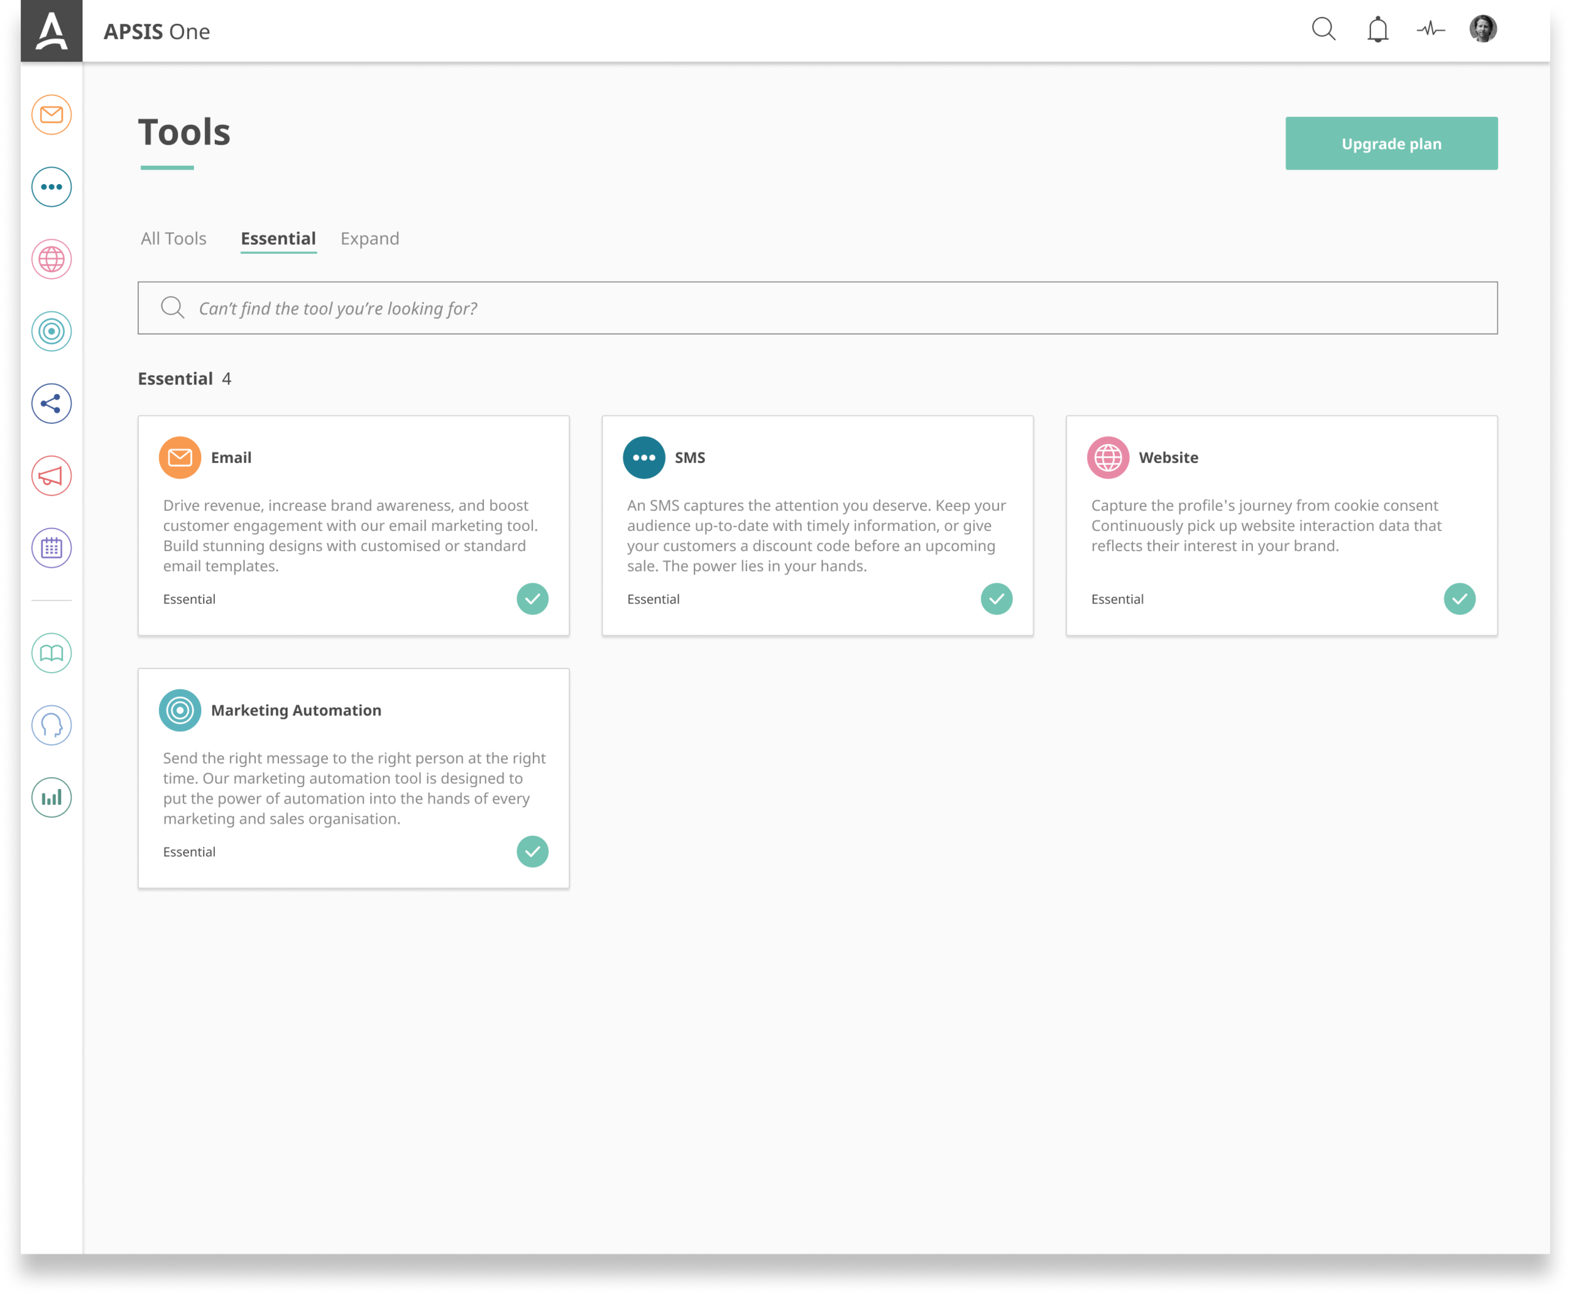Toggle the checkmark on the SMS card

pyautogui.click(x=996, y=599)
